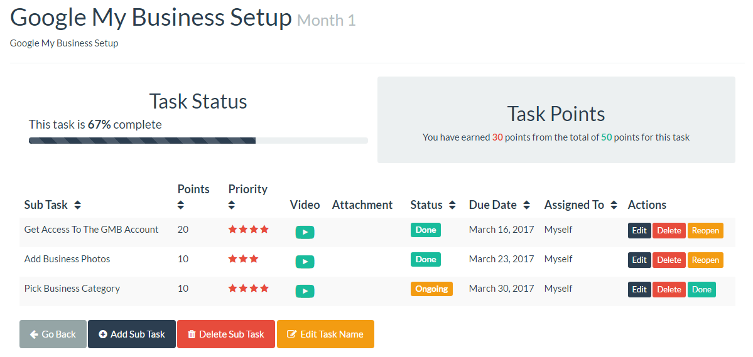Sort table by Status column arrows

[452, 205]
